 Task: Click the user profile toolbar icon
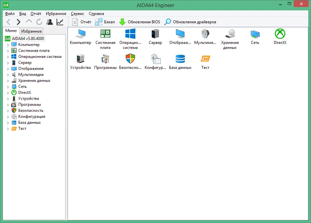tap(50, 22)
